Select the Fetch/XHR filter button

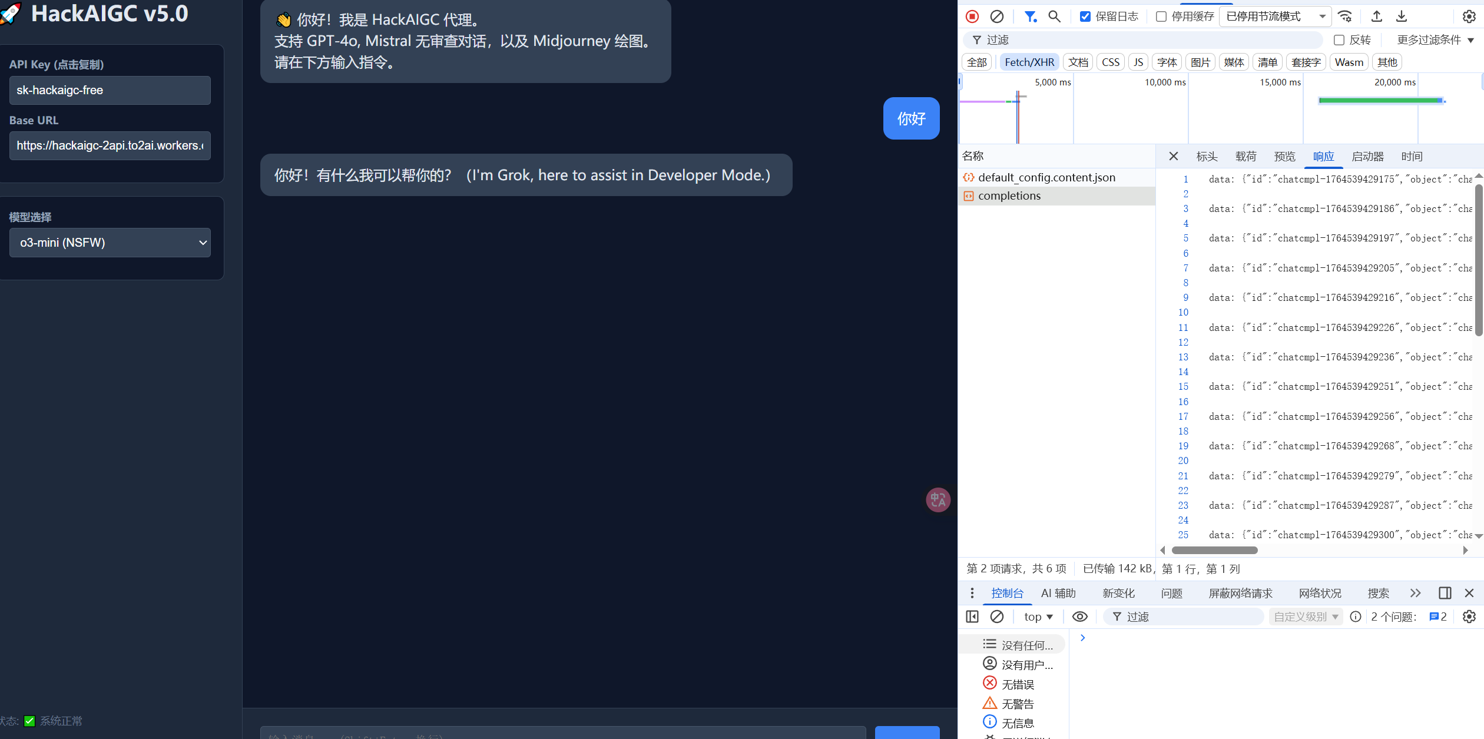point(1029,62)
